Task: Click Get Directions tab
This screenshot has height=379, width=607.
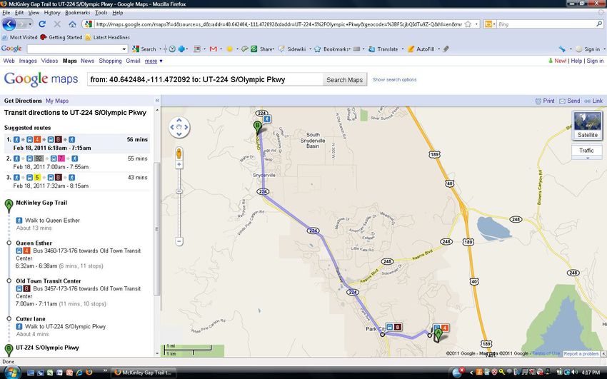Action: tap(23, 101)
